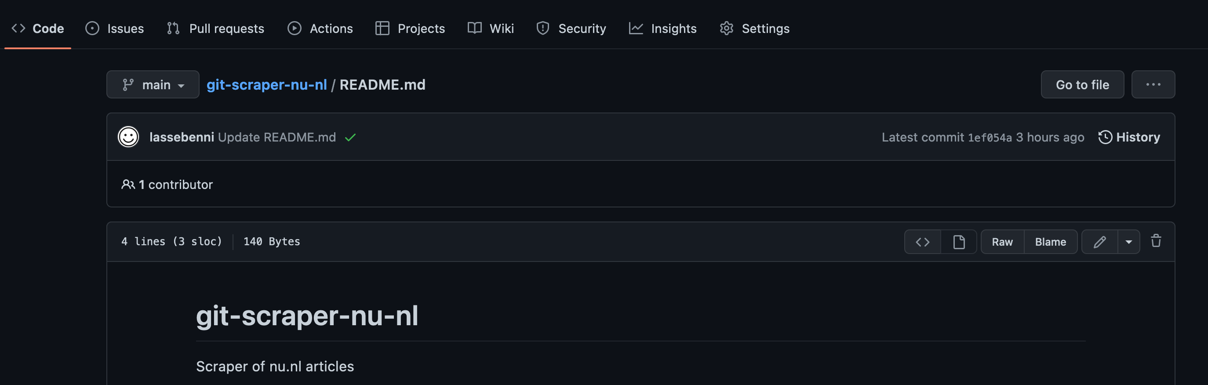Expand the edit options dropdown arrow

(1129, 242)
